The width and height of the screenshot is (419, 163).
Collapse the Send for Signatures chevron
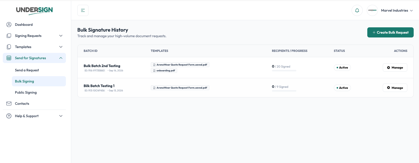coord(61,58)
